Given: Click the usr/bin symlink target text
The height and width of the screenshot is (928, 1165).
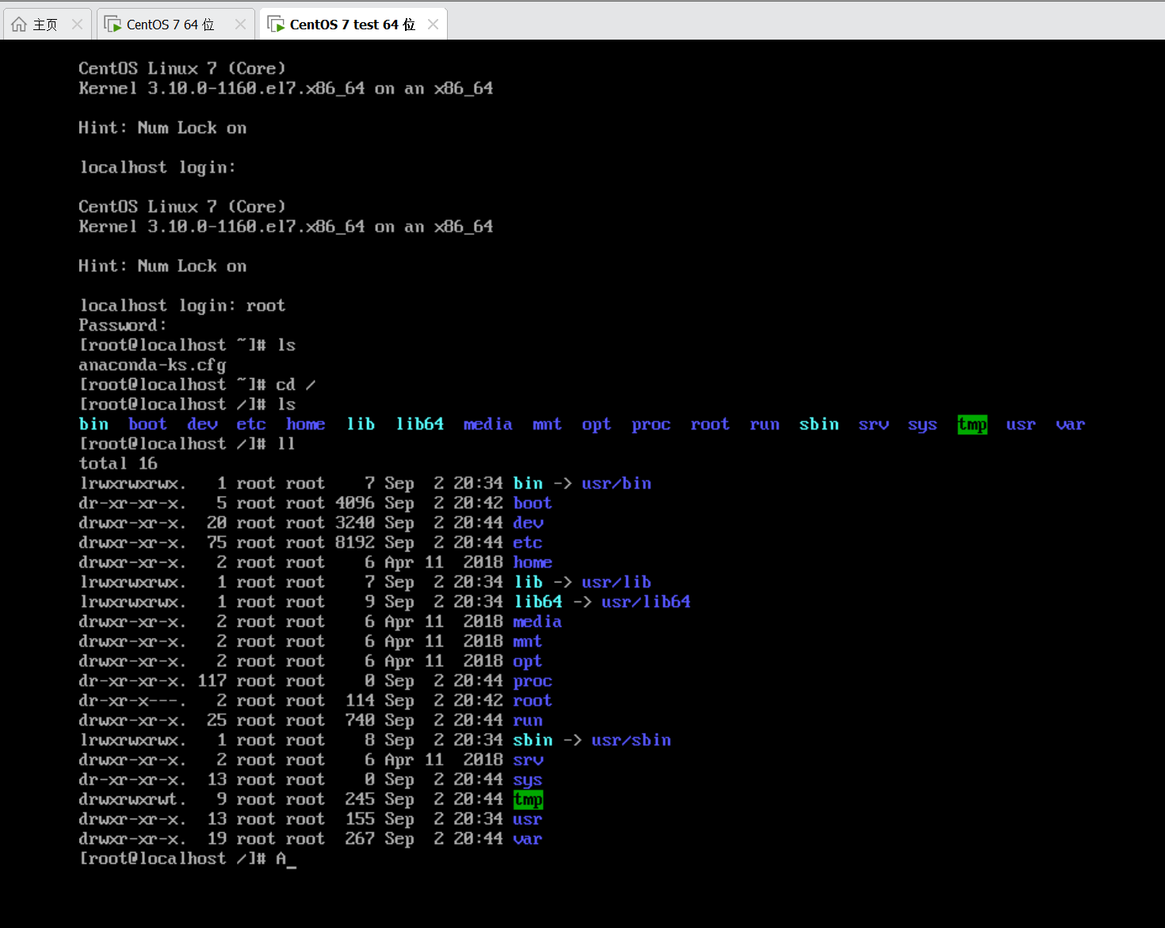Looking at the screenshot, I should [x=616, y=483].
